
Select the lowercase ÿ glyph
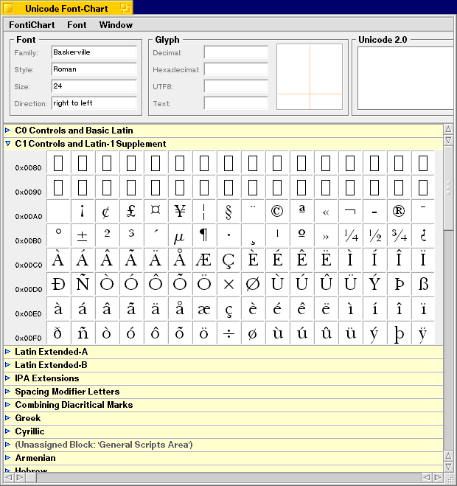pyautogui.click(x=423, y=333)
